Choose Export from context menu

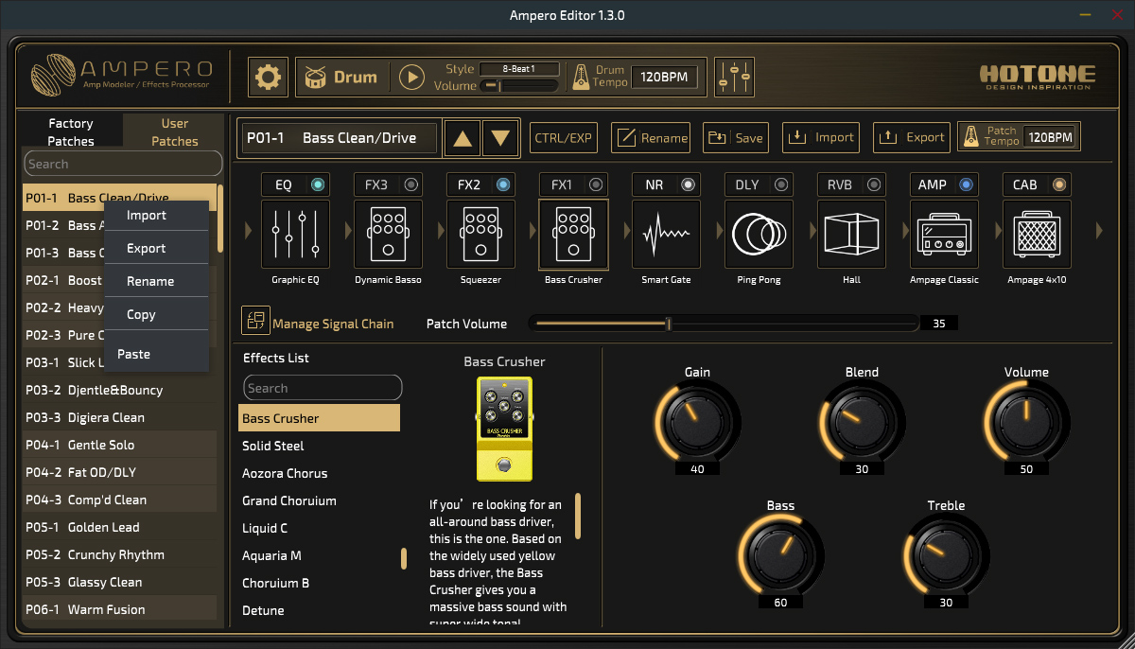[156, 249]
